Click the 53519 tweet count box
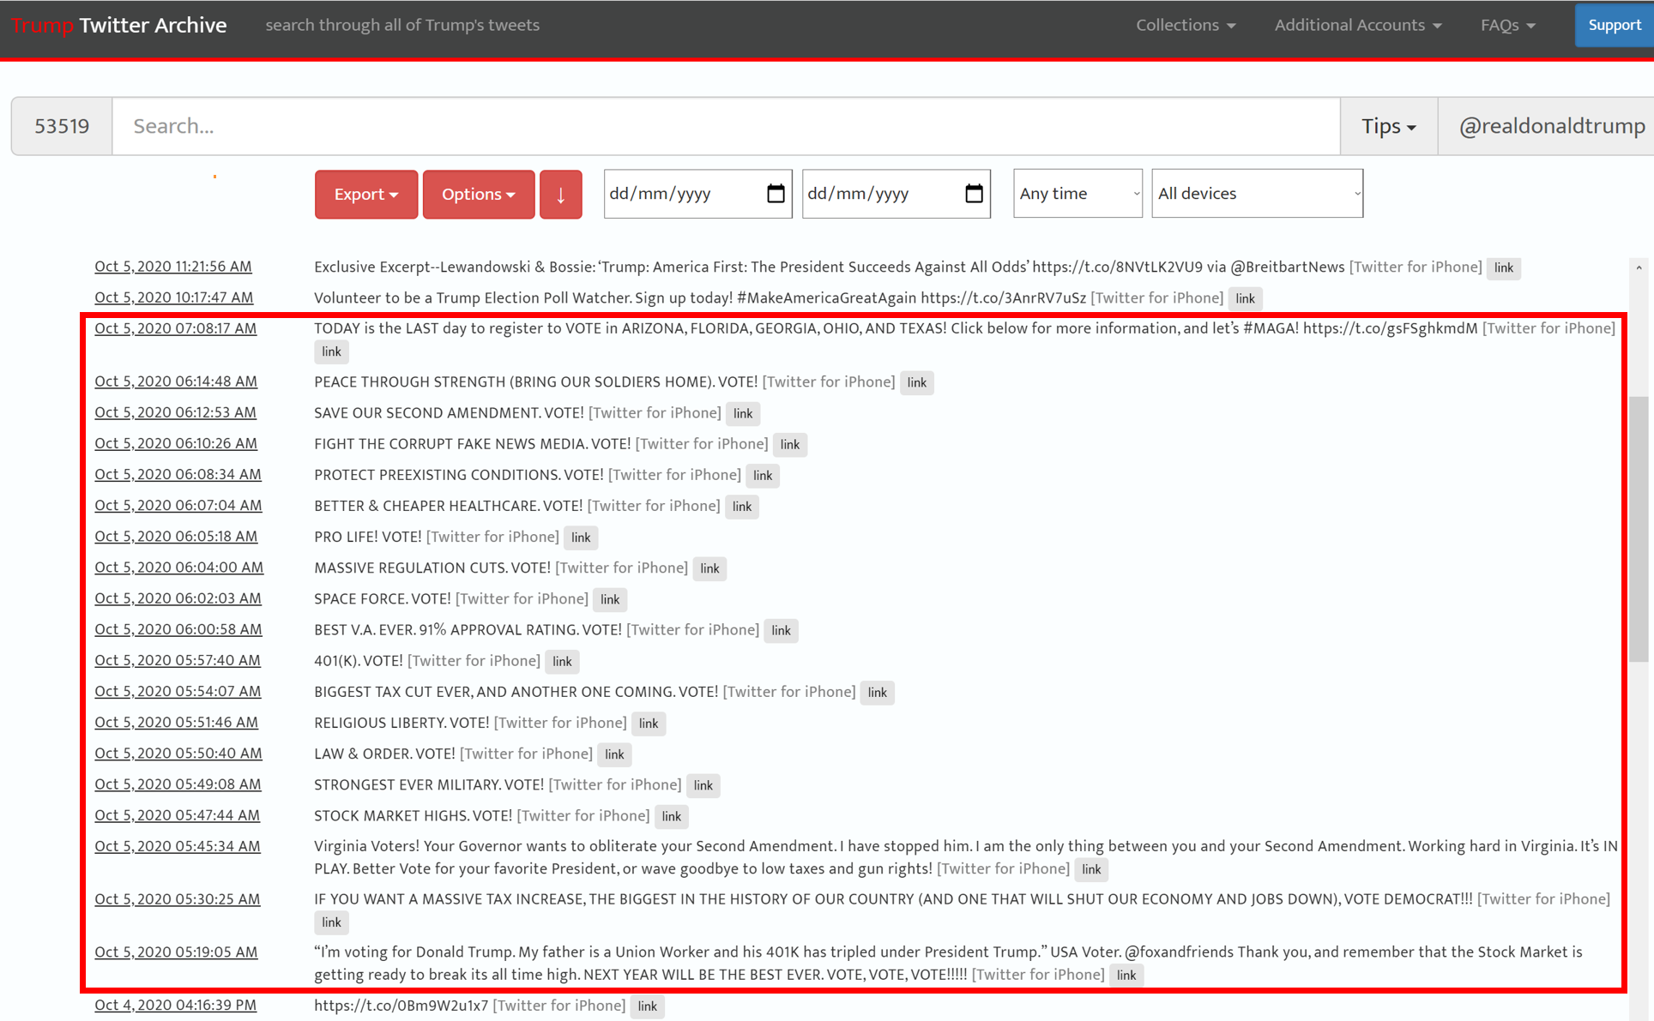 62,126
